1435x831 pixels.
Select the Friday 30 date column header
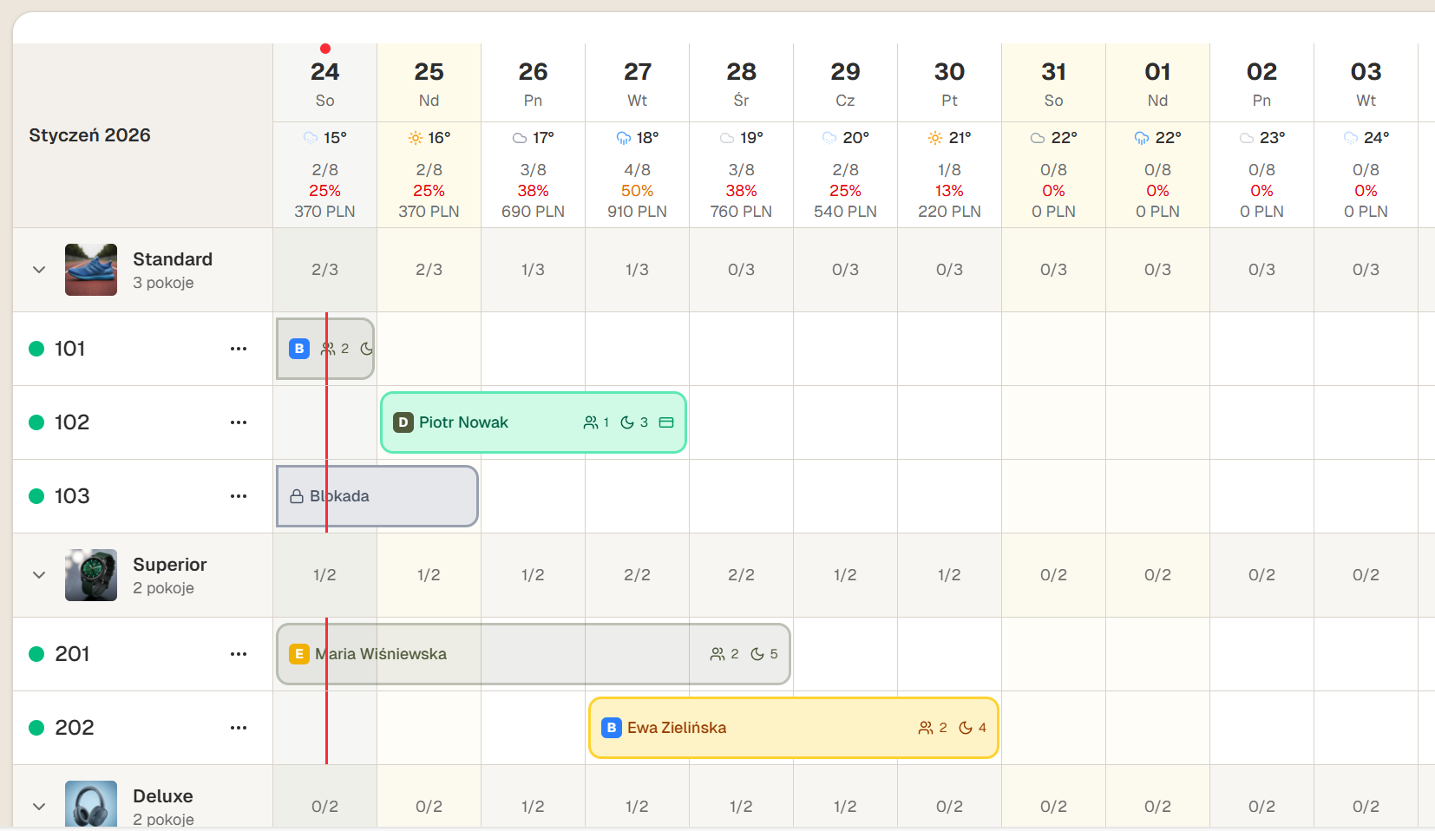click(949, 83)
